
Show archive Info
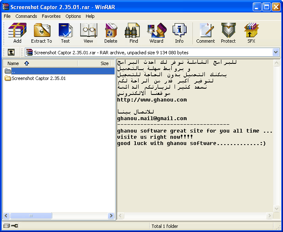click(179, 33)
